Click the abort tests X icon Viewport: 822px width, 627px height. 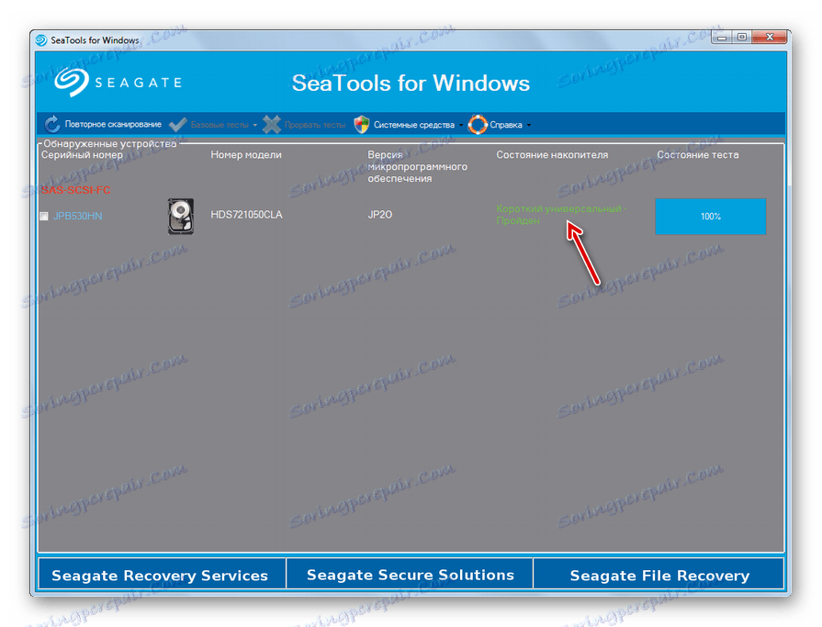(x=272, y=124)
